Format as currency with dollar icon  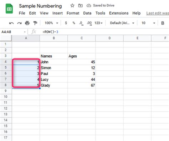[66, 23]
